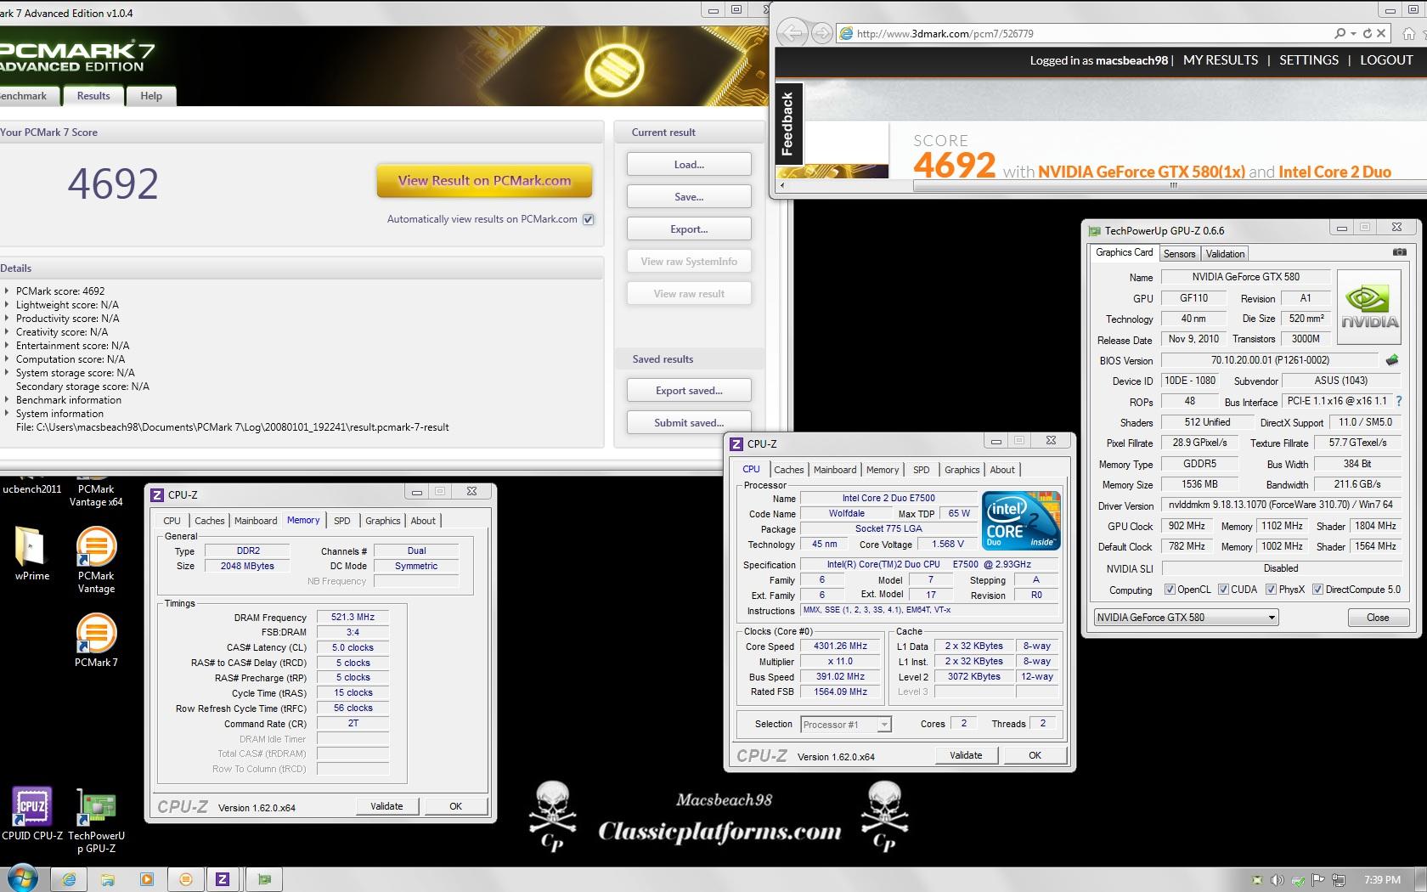Launch the PCMark 7 desktop shortcut
The height and width of the screenshot is (892, 1427).
click(x=96, y=640)
